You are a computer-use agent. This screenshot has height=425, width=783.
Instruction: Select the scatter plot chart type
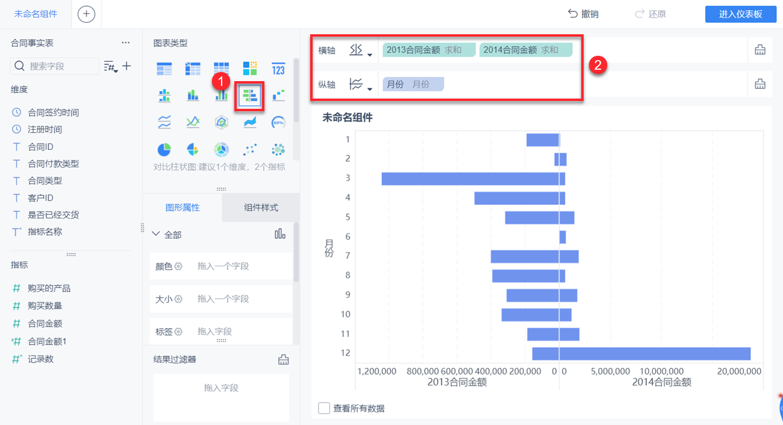pyautogui.click(x=250, y=148)
